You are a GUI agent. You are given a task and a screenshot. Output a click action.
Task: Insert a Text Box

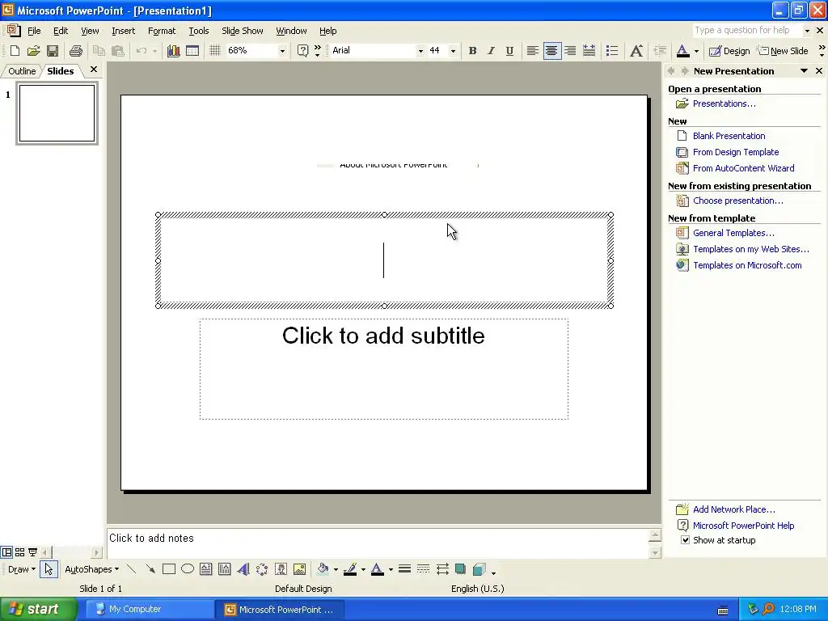point(206,569)
